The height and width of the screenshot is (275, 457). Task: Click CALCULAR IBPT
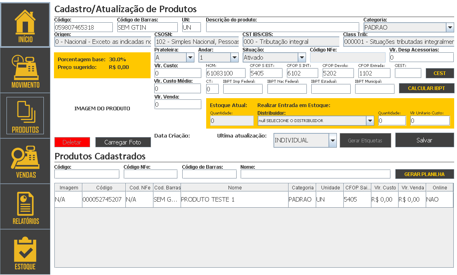427,88
